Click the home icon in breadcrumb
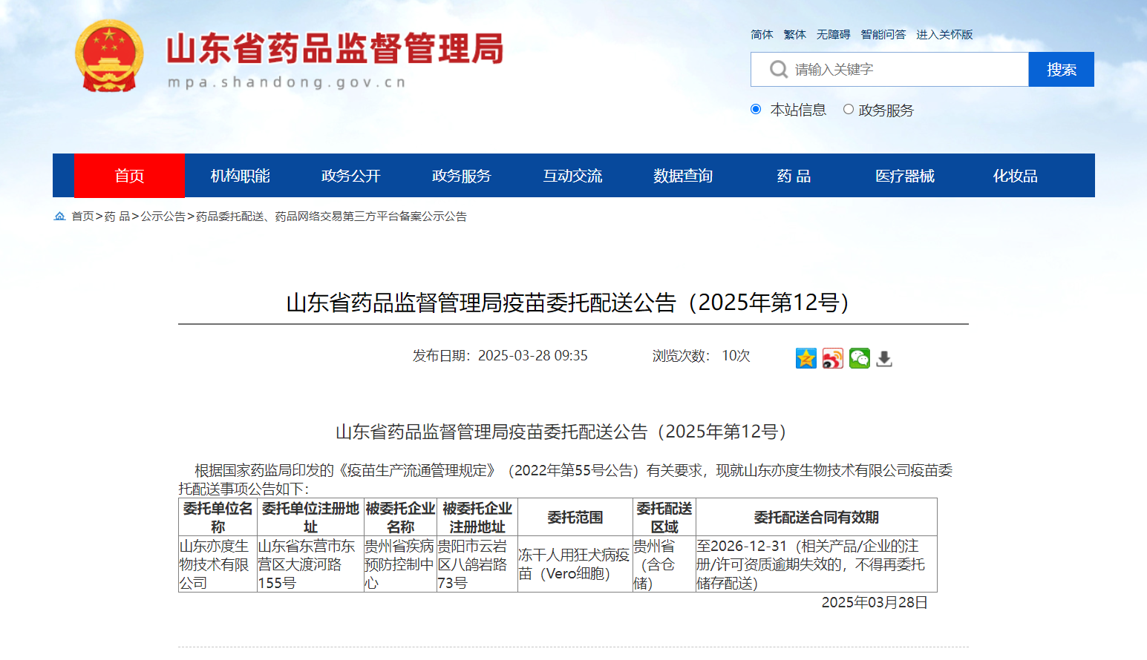The width and height of the screenshot is (1147, 660). 60,217
